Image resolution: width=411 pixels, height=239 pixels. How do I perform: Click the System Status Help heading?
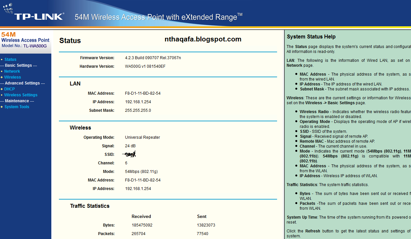click(311, 37)
